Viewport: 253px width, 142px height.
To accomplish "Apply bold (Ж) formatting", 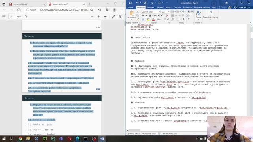I will (x=143, y=15).
